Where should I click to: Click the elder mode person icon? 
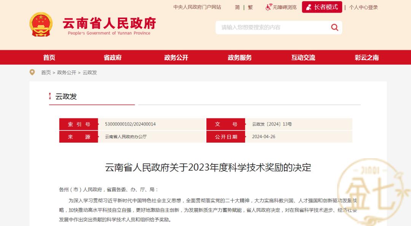tap(309, 7)
